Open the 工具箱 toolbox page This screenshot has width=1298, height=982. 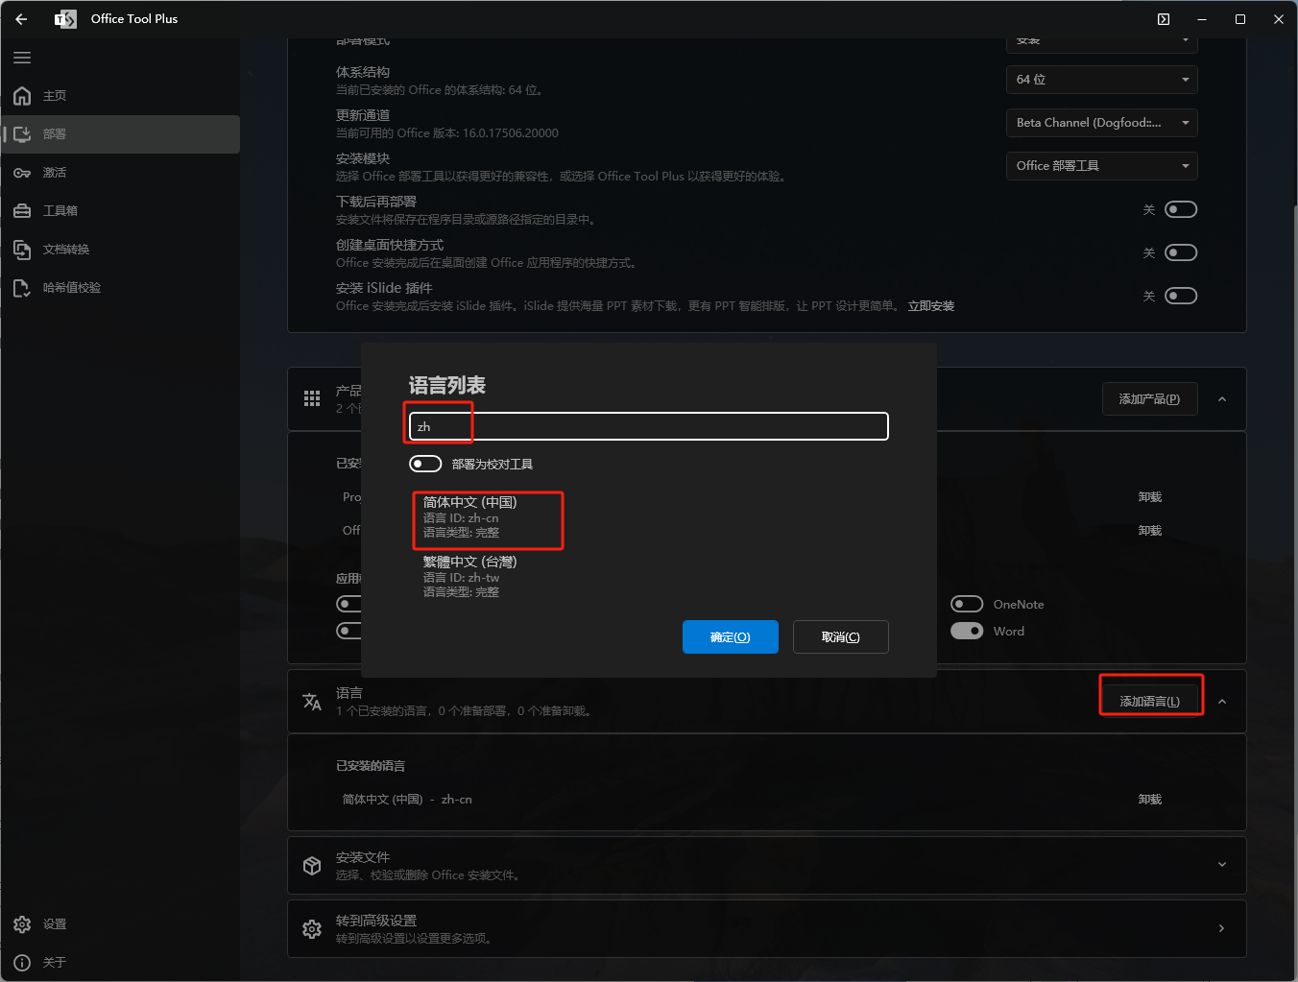point(60,211)
